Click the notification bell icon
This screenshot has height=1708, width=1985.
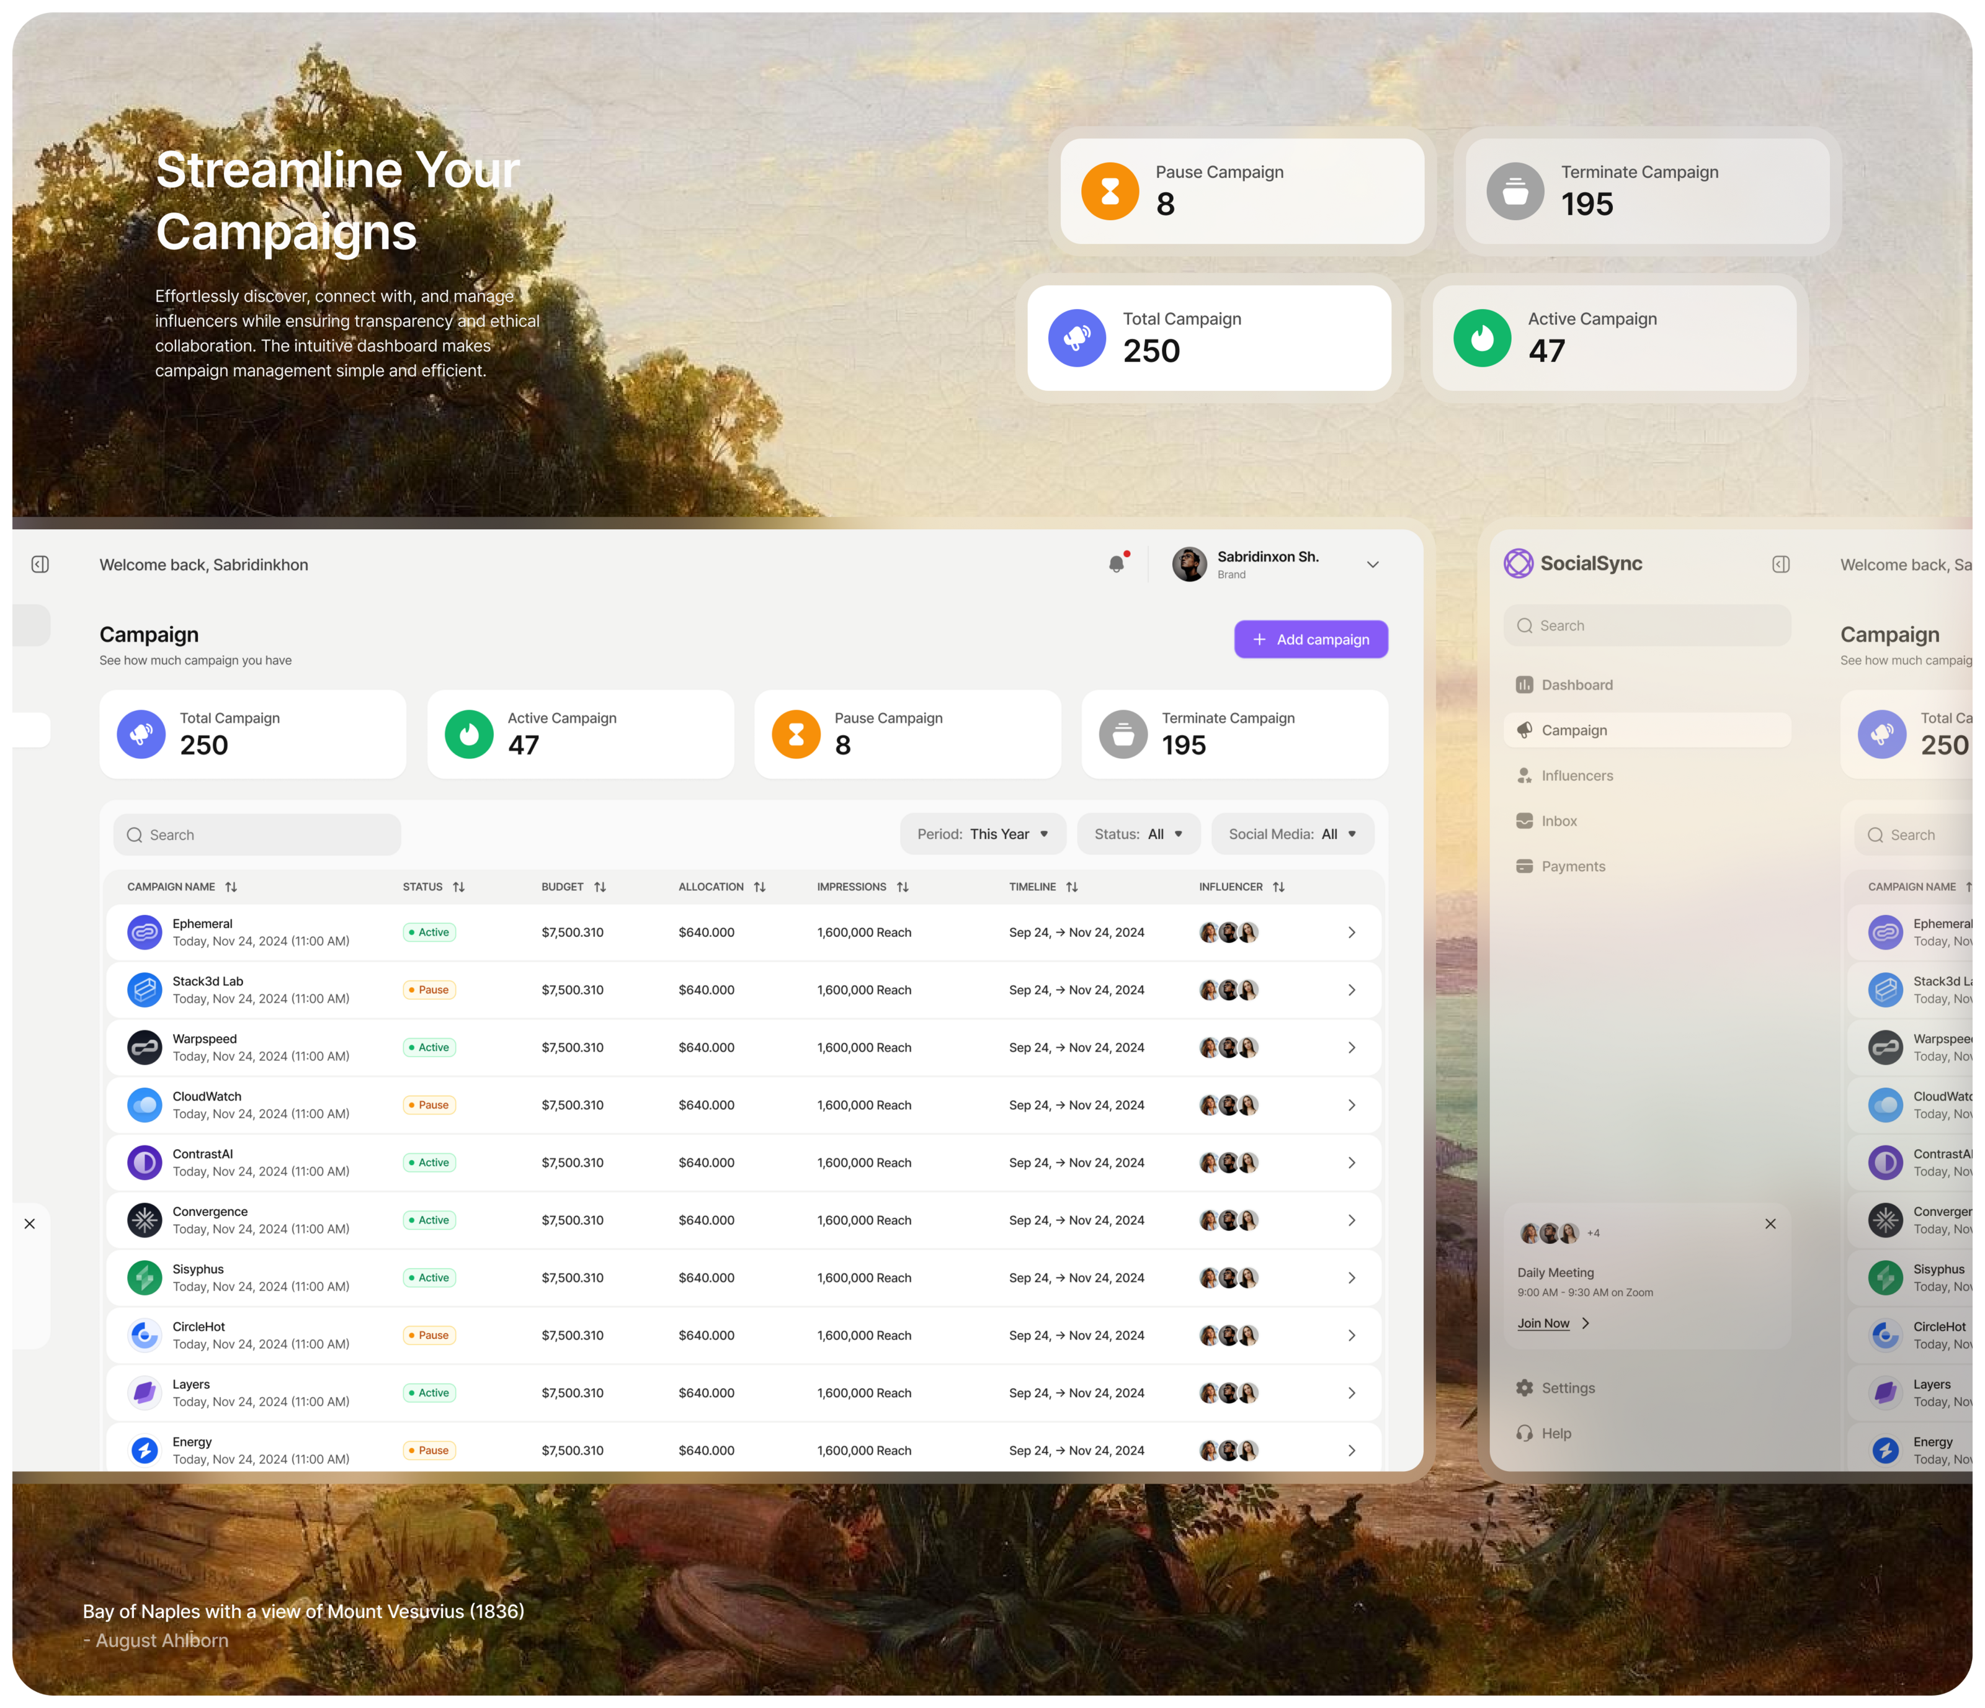tap(1117, 564)
